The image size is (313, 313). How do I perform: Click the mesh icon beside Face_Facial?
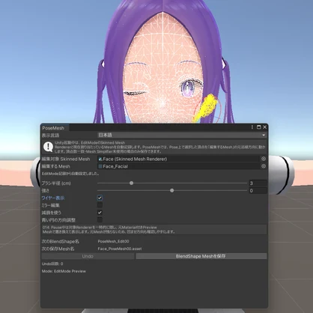pyautogui.click(x=100, y=166)
